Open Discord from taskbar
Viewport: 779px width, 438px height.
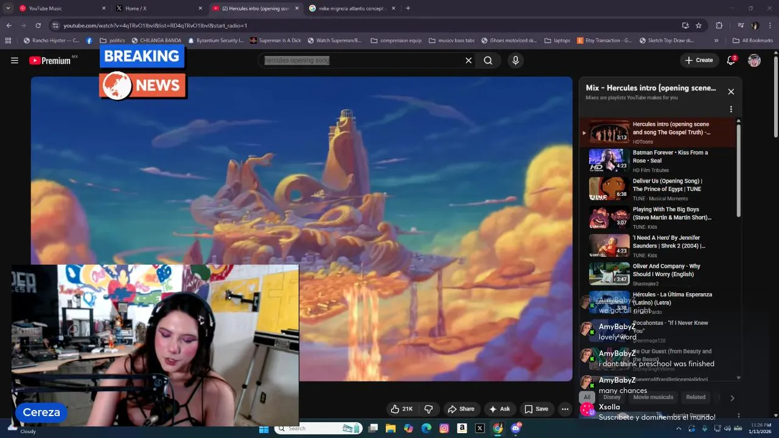(516, 428)
